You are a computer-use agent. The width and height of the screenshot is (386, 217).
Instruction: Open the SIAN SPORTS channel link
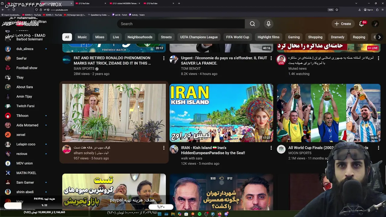[84, 68]
